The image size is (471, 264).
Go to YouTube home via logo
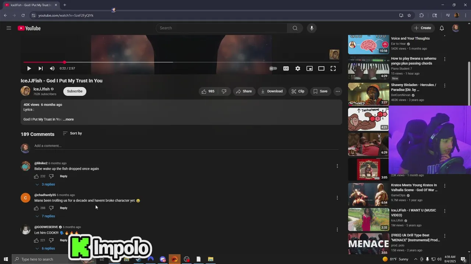coord(29,28)
